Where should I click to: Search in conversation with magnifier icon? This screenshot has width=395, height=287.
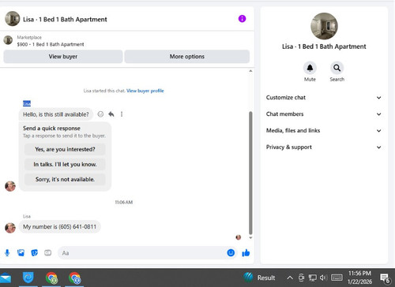tap(337, 68)
